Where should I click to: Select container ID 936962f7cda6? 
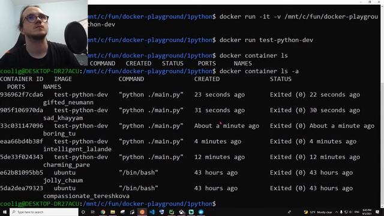point(22,95)
